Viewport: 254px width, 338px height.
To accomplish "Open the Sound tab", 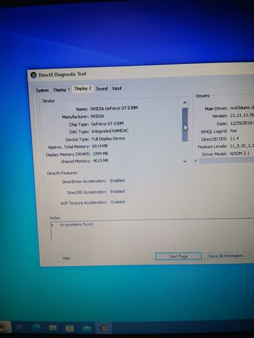I will tap(102, 88).
